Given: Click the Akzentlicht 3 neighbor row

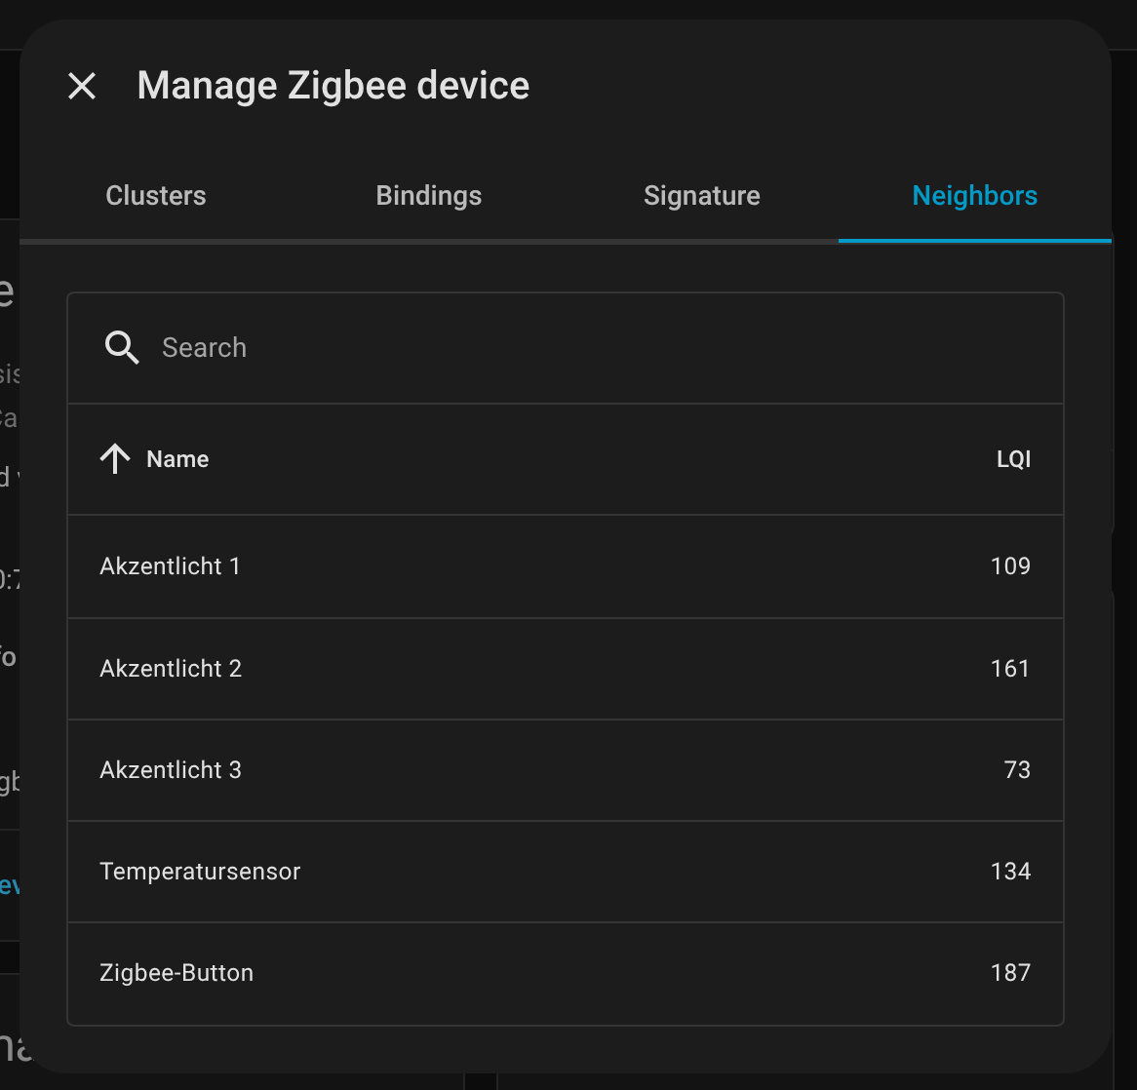Looking at the screenshot, I should click(x=171, y=770).
